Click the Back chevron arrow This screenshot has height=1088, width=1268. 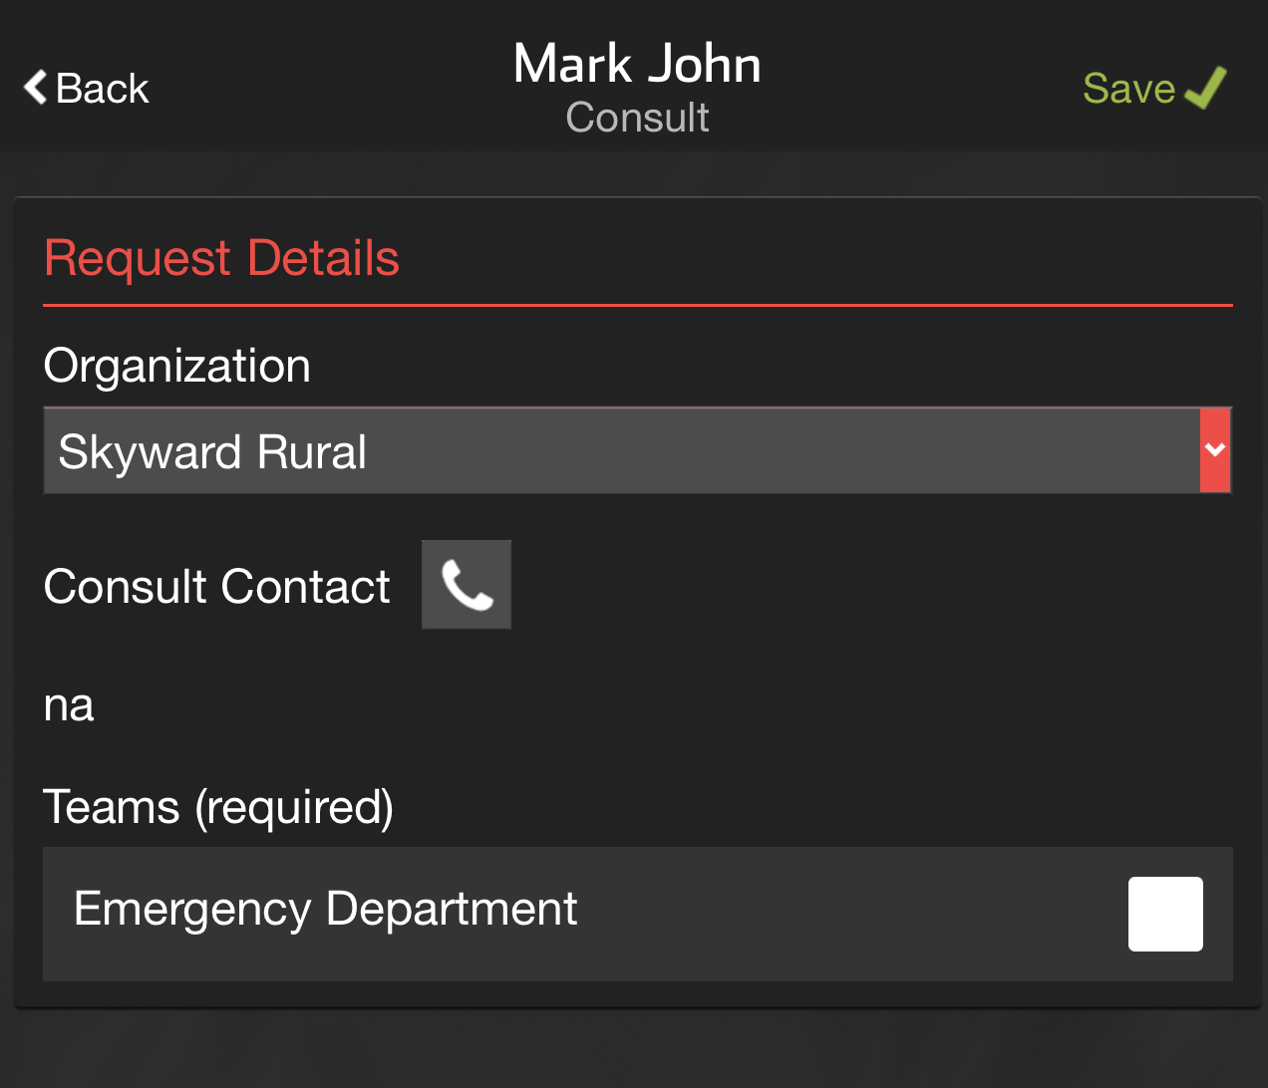pyautogui.click(x=36, y=87)
